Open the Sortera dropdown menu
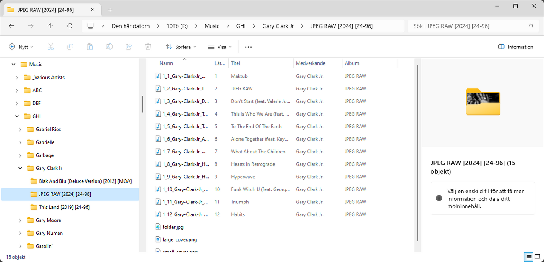The image size is (544, 262). point(181,47)
